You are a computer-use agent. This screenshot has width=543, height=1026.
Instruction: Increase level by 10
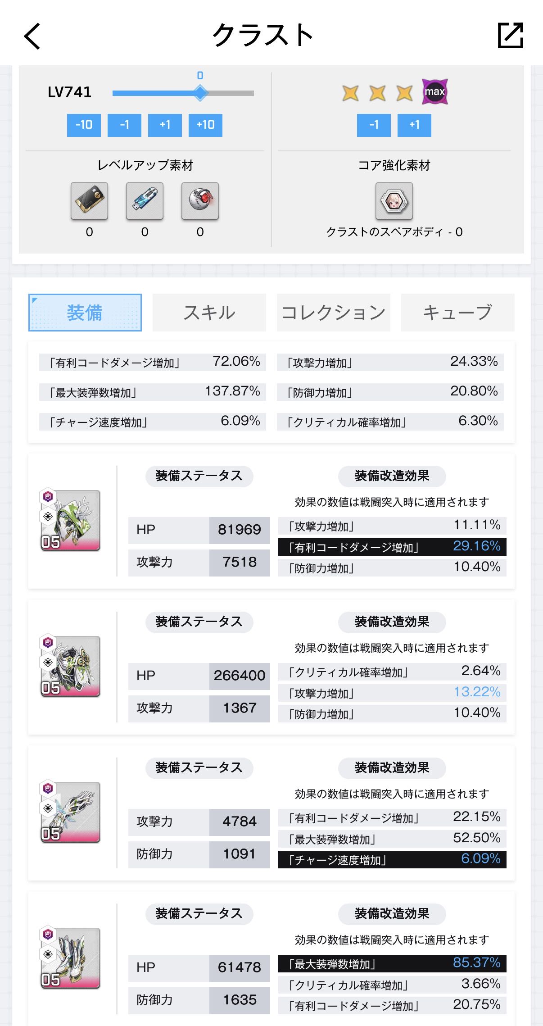tap(205, 125)
